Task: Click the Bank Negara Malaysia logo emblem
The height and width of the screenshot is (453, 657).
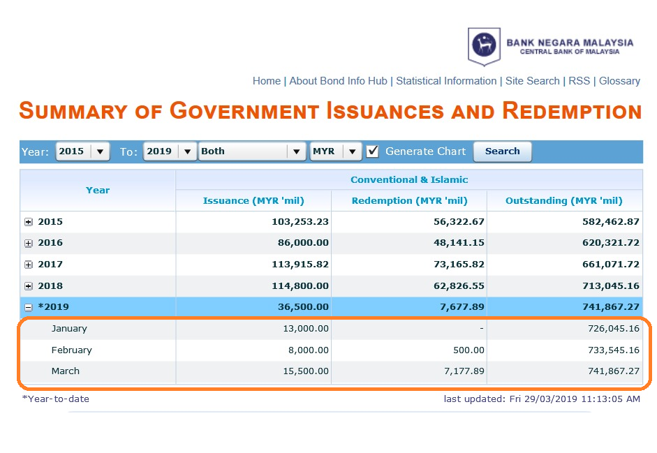Action: [484, 47]
